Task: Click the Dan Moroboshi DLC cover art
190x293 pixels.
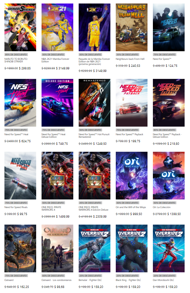Action: tap(169, 248)
